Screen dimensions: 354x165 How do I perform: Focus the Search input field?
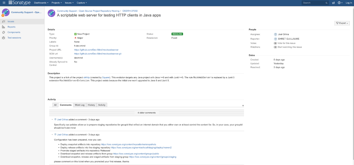[x=315, y=3]
